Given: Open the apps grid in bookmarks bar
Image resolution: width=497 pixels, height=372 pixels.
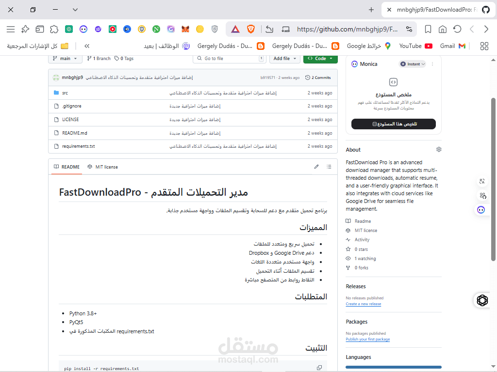Looking at the screenshot, I should point(484,46).
